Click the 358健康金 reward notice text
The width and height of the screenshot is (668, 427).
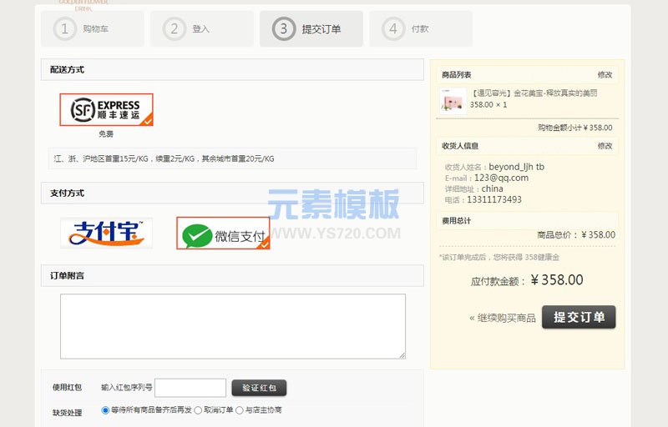499,258
